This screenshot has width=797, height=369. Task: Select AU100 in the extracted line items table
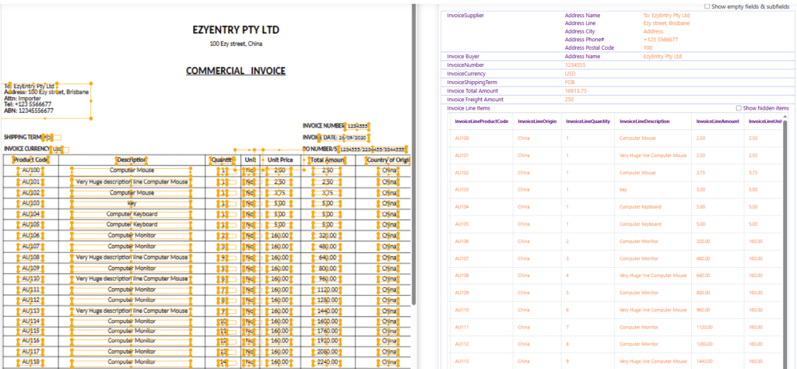click(462, 139)
